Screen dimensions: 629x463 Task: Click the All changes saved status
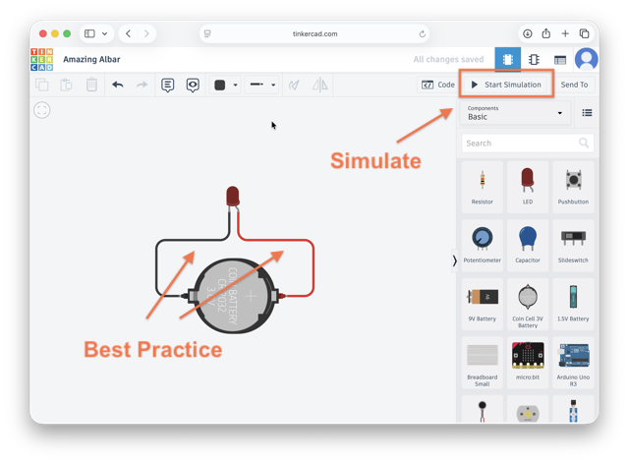(448, 59)
